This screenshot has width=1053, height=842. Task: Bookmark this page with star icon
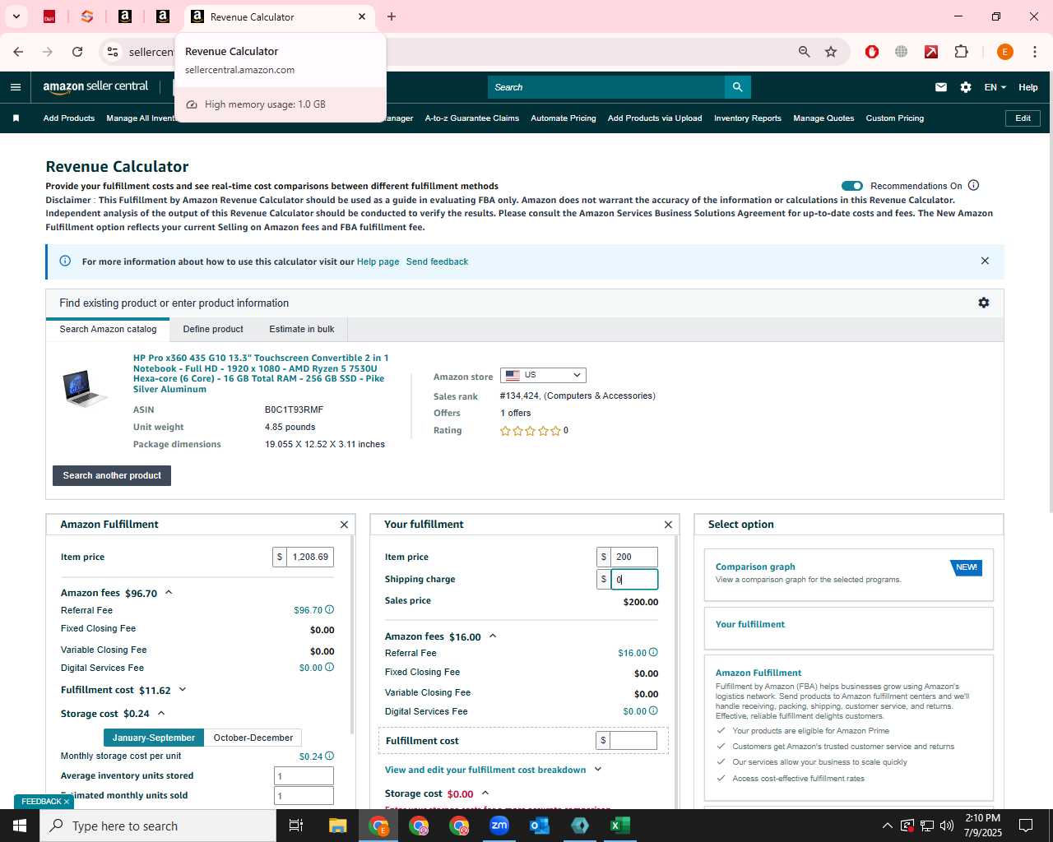(831, 52)
